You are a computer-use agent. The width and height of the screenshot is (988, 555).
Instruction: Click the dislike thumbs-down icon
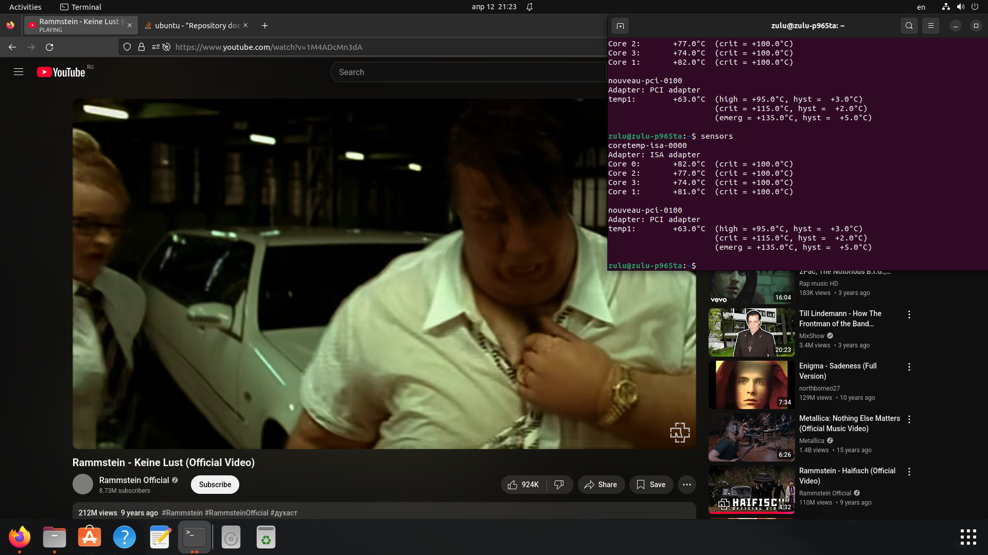point(559,485)
